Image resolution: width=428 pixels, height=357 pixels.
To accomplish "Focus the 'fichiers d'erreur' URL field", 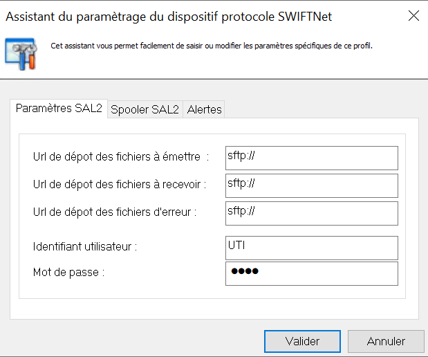I will tap(311, 213).
